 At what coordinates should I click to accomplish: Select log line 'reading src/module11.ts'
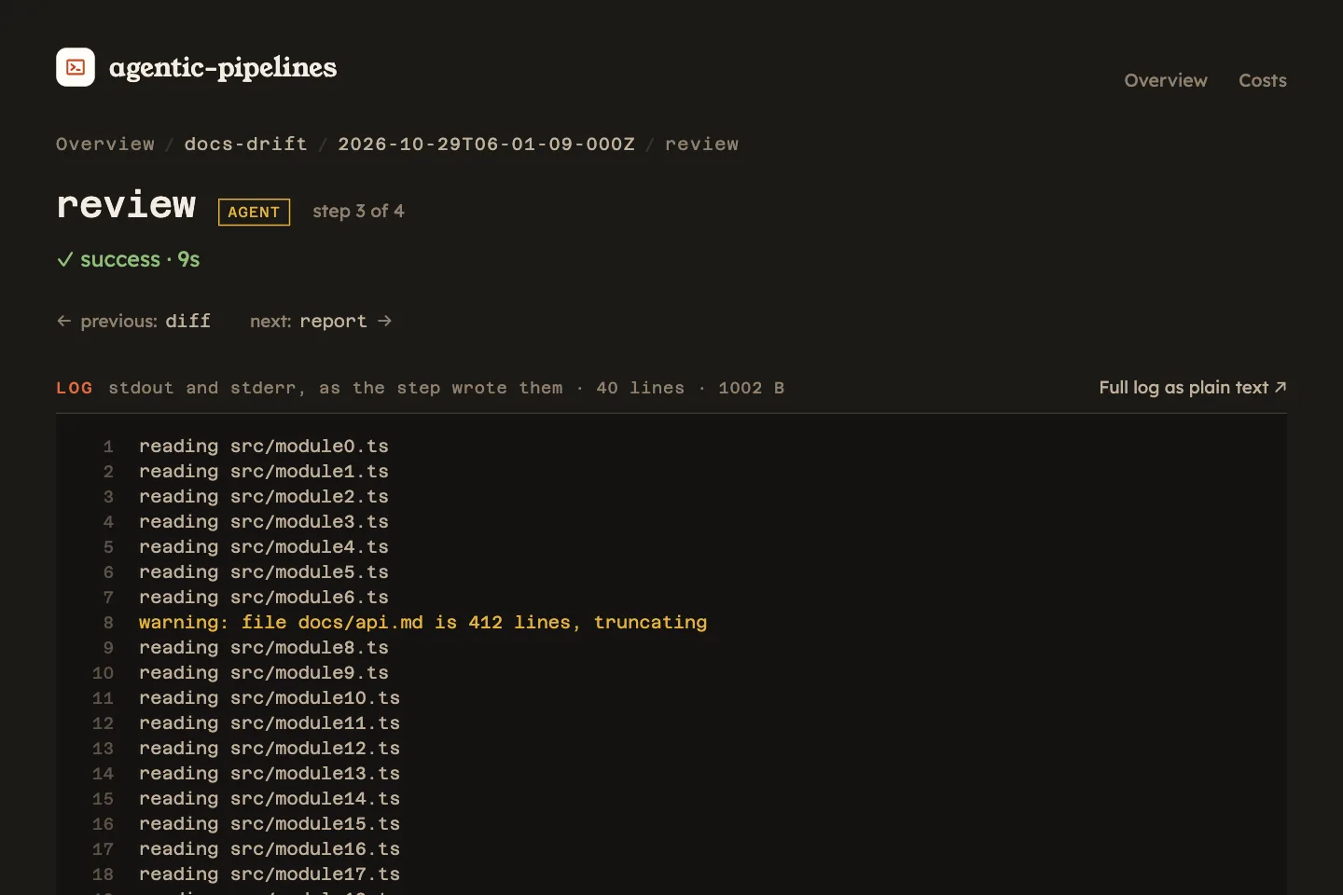(270, 723)
